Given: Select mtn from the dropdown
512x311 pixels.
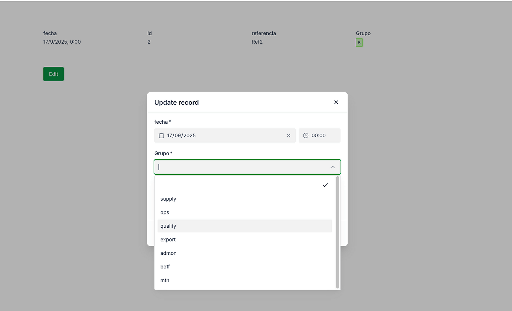Looking at the screenshot, I should pos(165,280).
